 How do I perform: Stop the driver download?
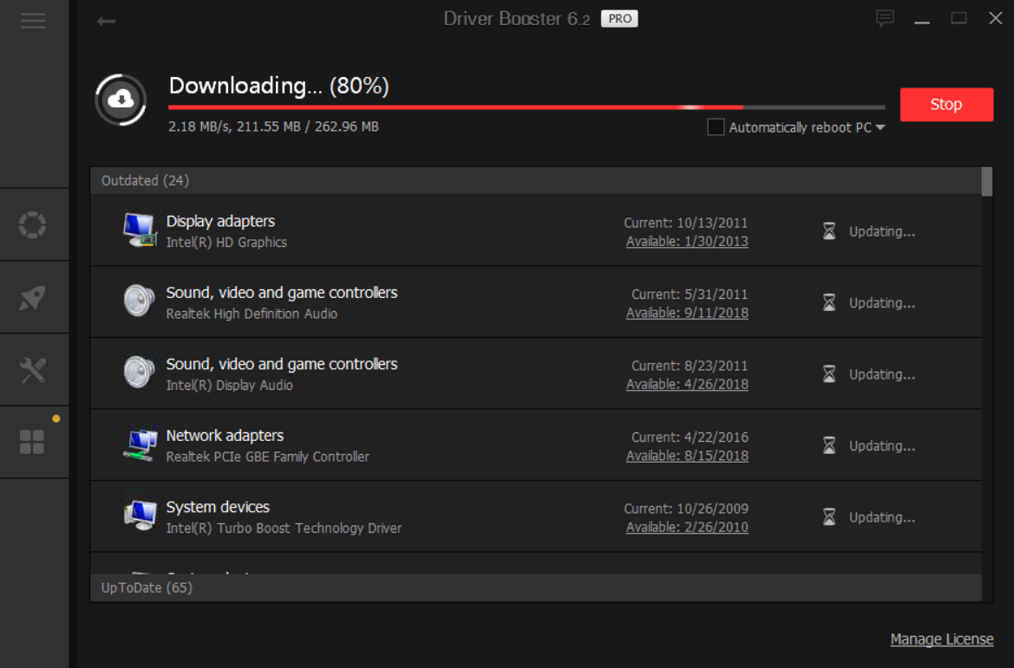click(x=946, y=104)
